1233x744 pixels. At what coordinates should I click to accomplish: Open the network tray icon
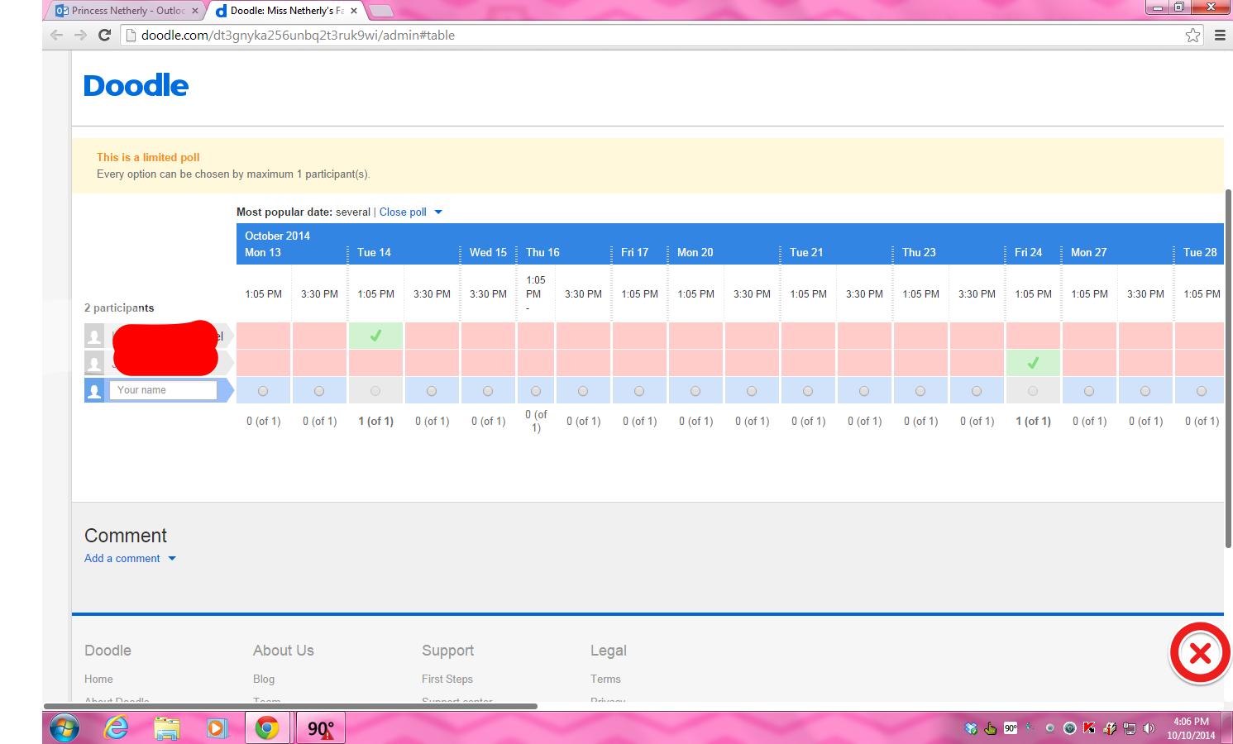(x=1129, y=728)
